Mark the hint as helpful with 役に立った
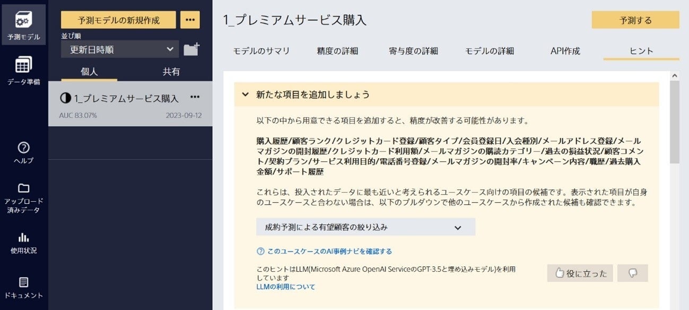The width and height of the screenshot is (689, 310). pos(580,273)
